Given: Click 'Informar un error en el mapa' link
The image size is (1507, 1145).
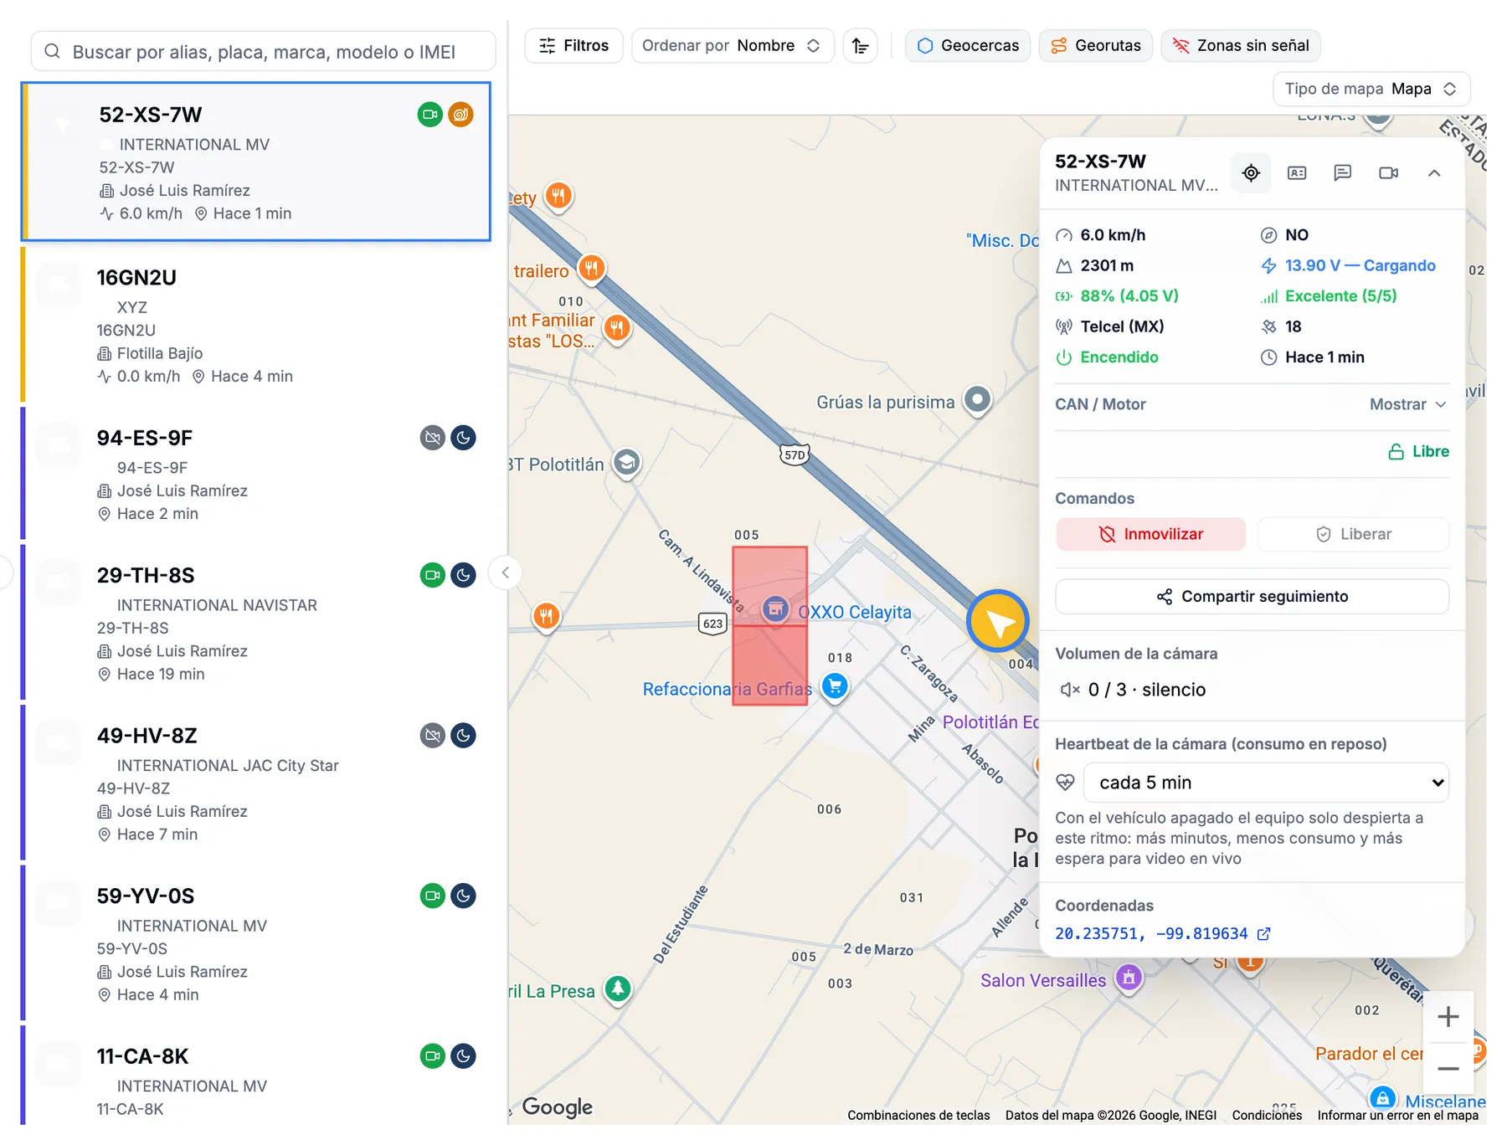Looking at the screenshot, I should point(1398,1115).
